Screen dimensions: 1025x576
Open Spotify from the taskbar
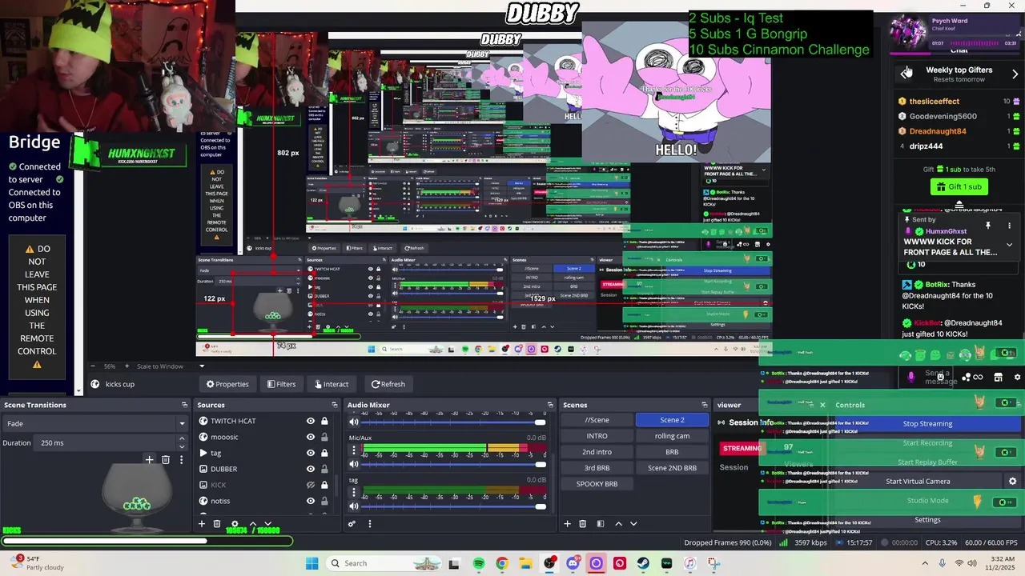click(x=479, y=563)
